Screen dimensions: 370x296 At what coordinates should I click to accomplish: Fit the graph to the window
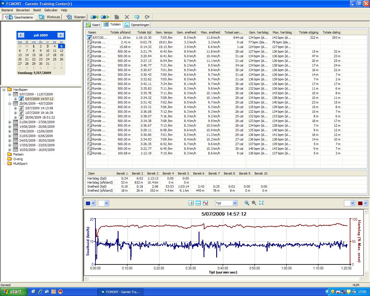point(261,203)
